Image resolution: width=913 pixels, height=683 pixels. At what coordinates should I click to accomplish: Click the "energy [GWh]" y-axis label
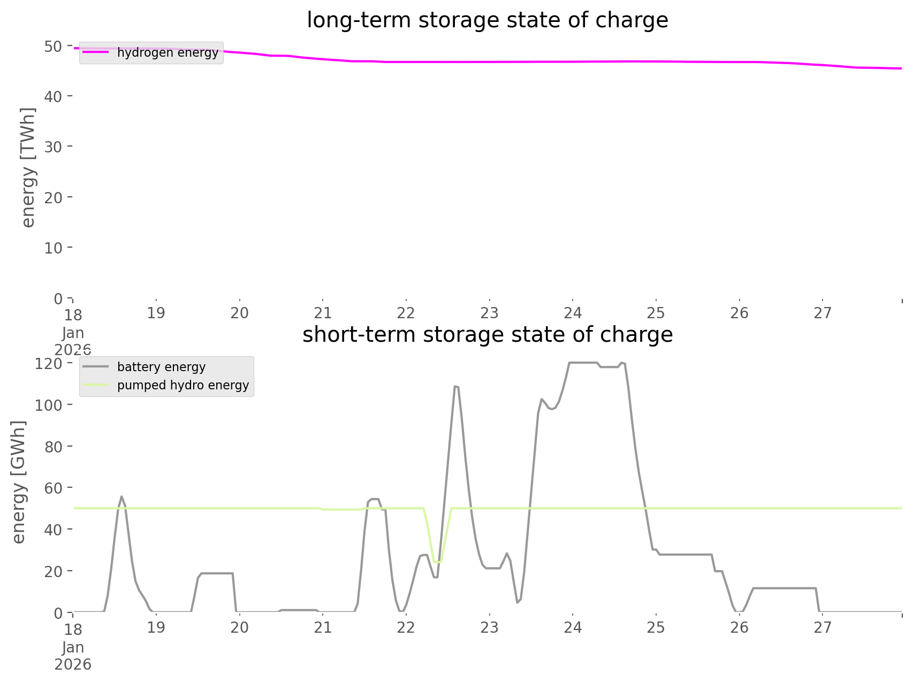coord(19,482)
